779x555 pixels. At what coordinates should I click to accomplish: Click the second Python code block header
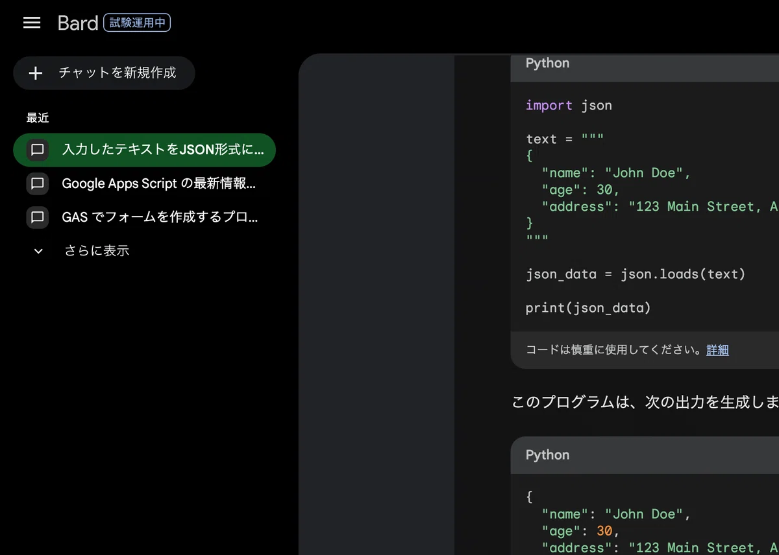(645, 455)
